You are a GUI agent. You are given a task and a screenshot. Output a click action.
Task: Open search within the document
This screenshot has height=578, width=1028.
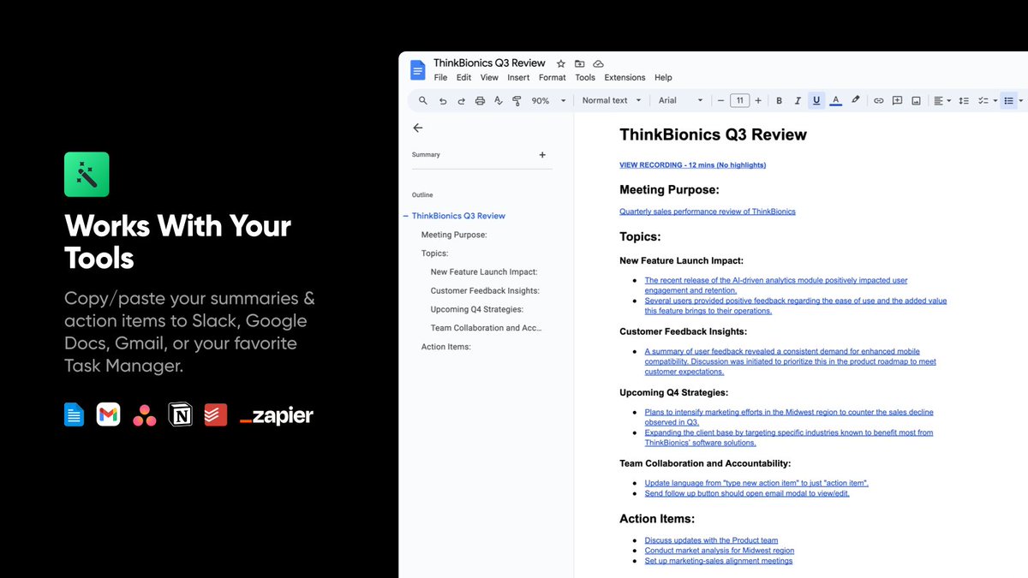tap(422, 100)
